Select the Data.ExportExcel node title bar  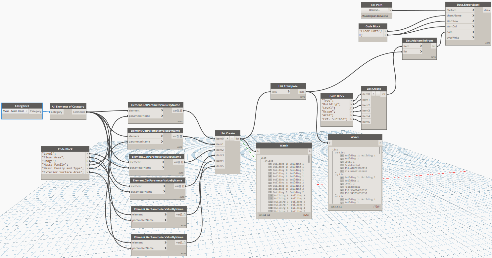468,5
